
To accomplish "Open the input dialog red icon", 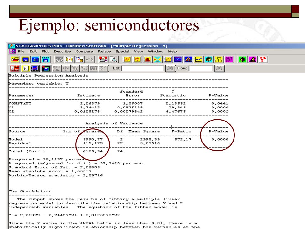I will [x=15, y=68].
